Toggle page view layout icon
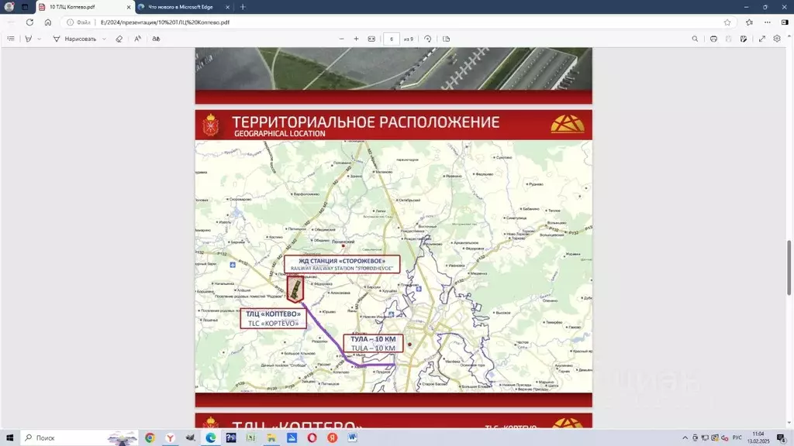 coord(446,39)
